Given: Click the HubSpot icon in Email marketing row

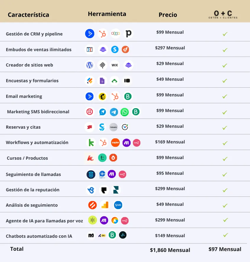Looking at the screenshot, I should click(x=115, y=96).
